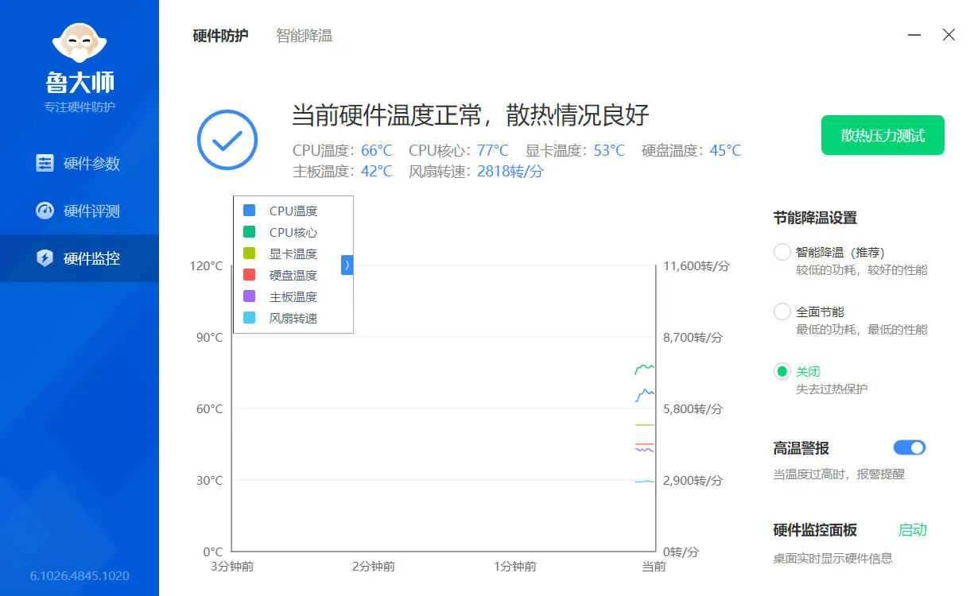The height and width of the screenshot is (596, 974).
Task: Switch to the 硬件防护 tab
Action: 220,36
